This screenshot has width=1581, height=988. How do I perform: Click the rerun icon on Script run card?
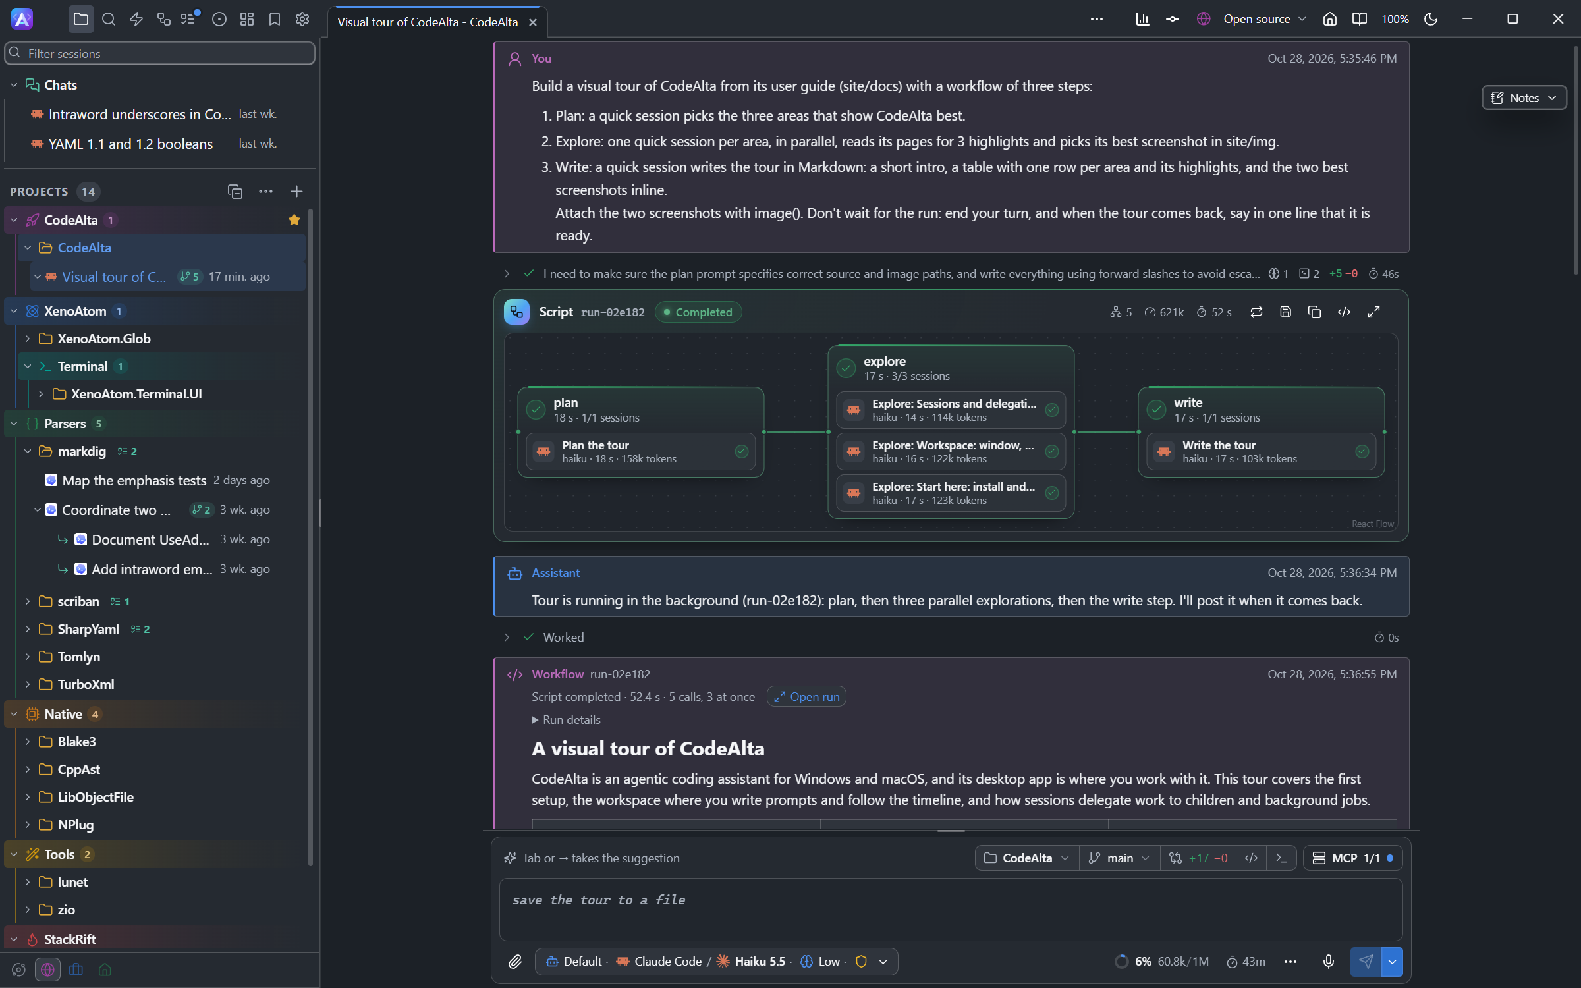(1256, 312)
